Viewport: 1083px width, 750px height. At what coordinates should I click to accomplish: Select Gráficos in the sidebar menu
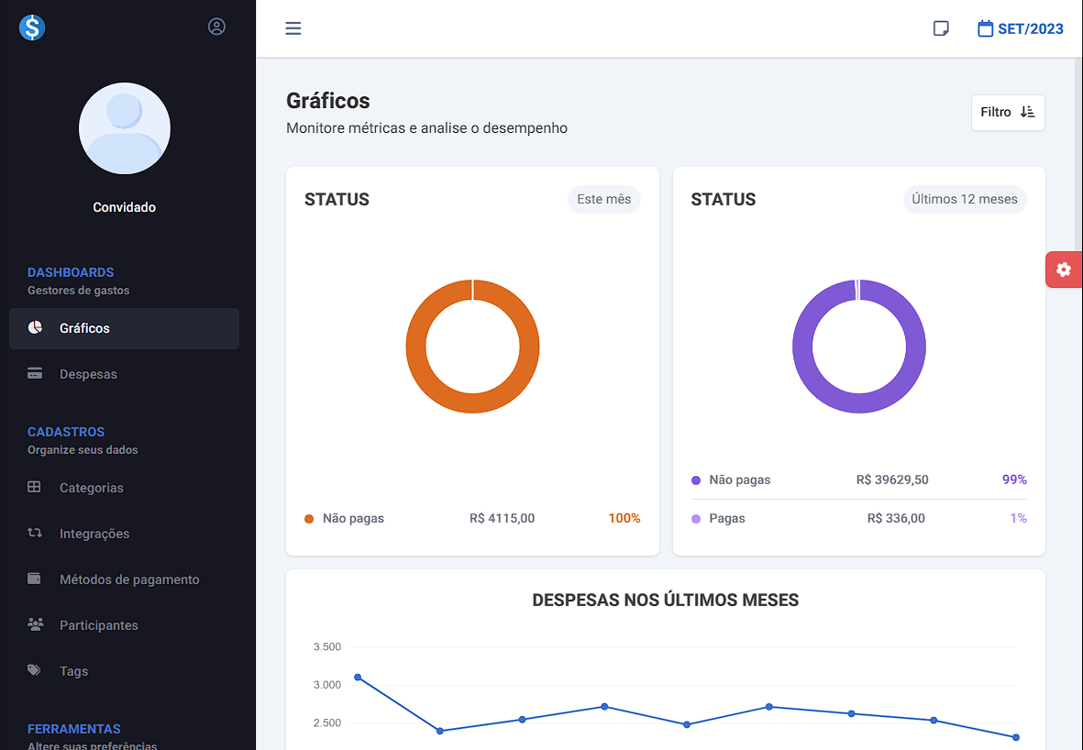click(x=84, y=328)
